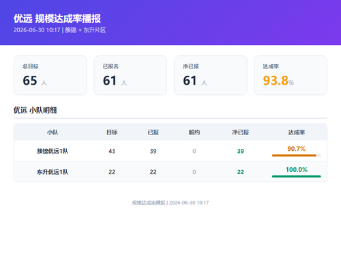Image resolution: width=341 pixels, height=256 pixels.
Task: Click the 小队 column header
Action: pos(53,132)
